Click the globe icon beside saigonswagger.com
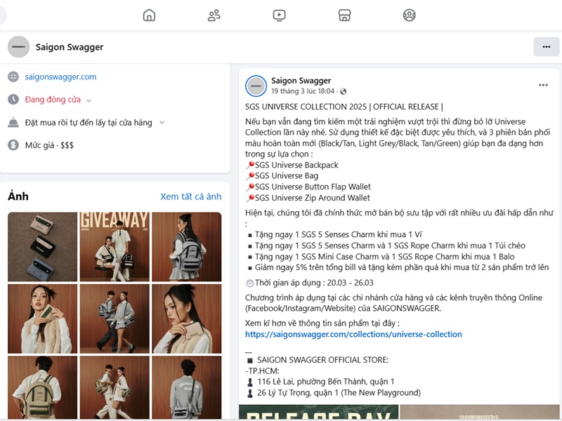The image size is (562, 421). tap(13, 76)
